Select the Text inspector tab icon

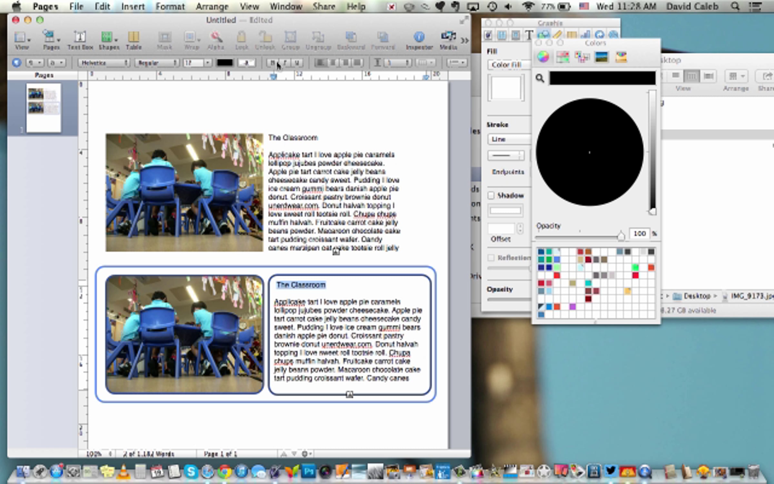(529, 35)
